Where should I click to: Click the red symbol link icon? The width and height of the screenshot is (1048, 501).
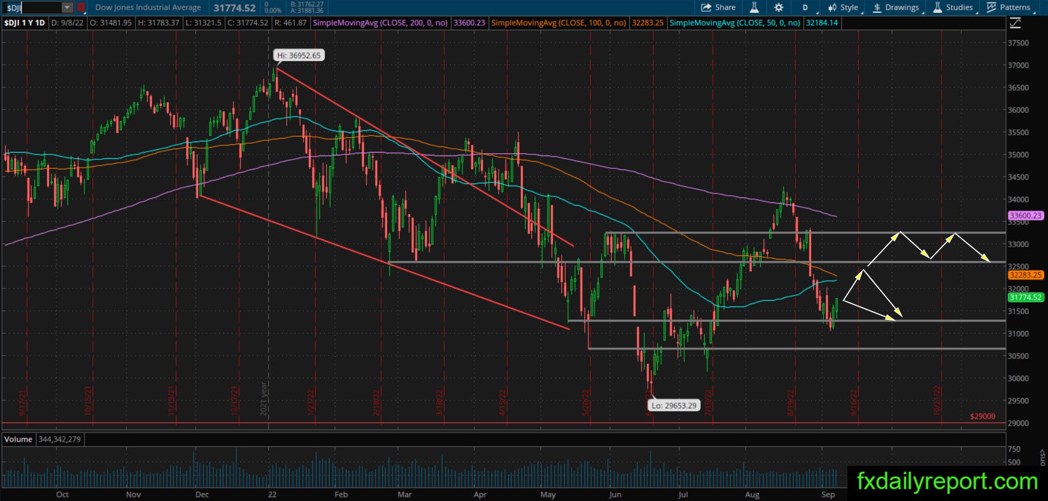tap(82, 8)
